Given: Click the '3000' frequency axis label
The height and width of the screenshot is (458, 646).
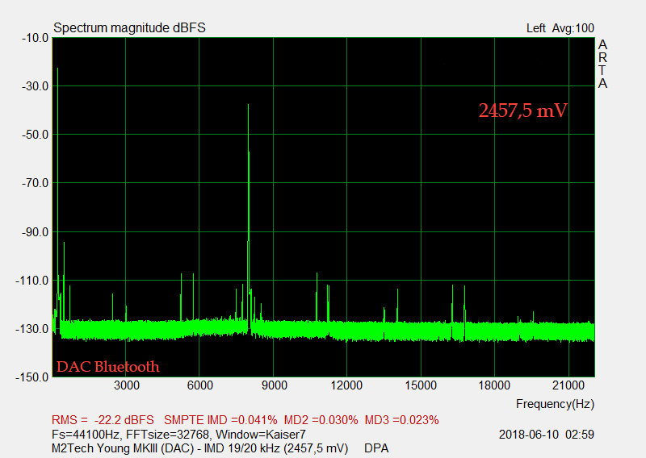Looking at the screenshot, I should 127,385.
